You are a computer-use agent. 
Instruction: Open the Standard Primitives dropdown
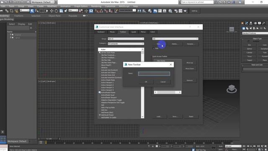pos(255,33)
